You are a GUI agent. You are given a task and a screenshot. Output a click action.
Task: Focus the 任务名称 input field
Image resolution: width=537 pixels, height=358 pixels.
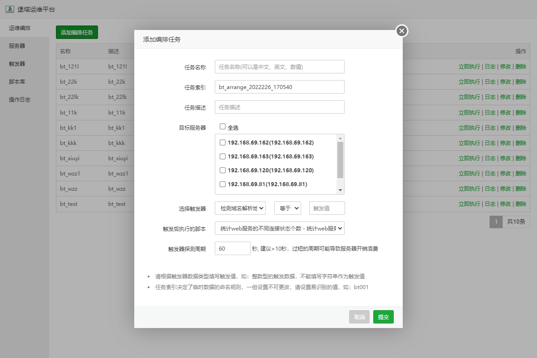pos(279,67)
